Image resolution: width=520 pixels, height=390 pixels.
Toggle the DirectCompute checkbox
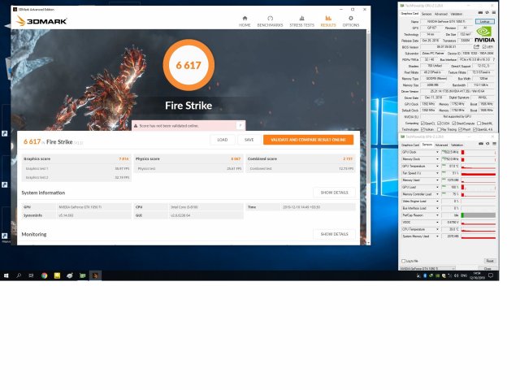454,123
